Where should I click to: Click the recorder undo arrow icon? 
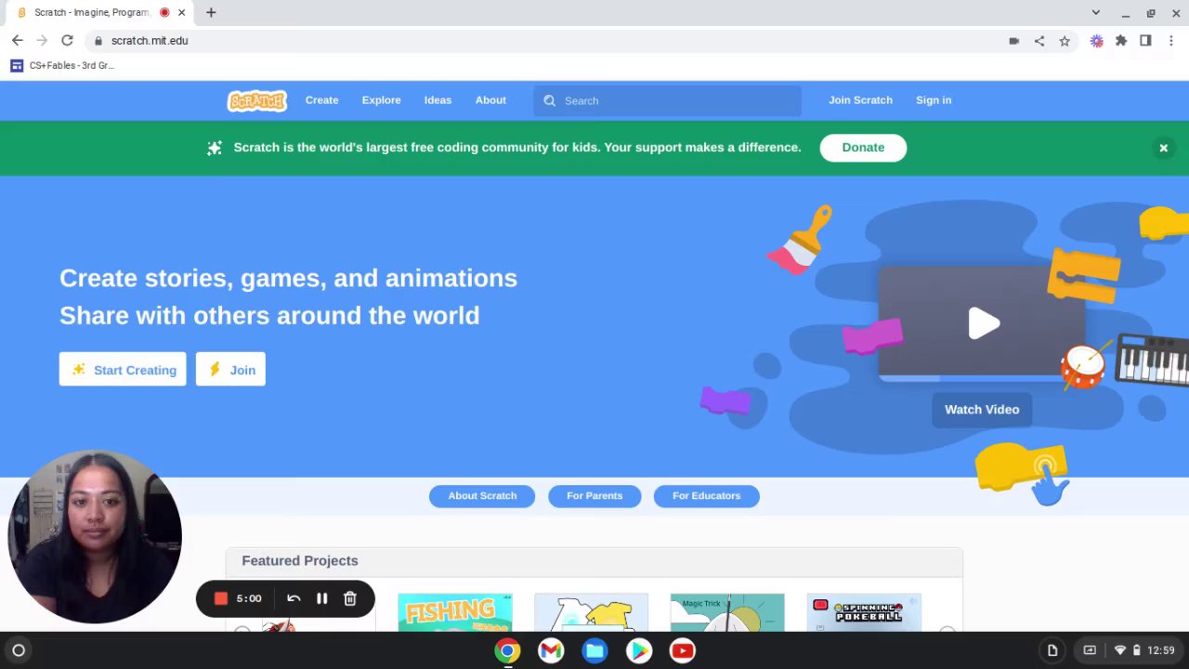[294, 598]
